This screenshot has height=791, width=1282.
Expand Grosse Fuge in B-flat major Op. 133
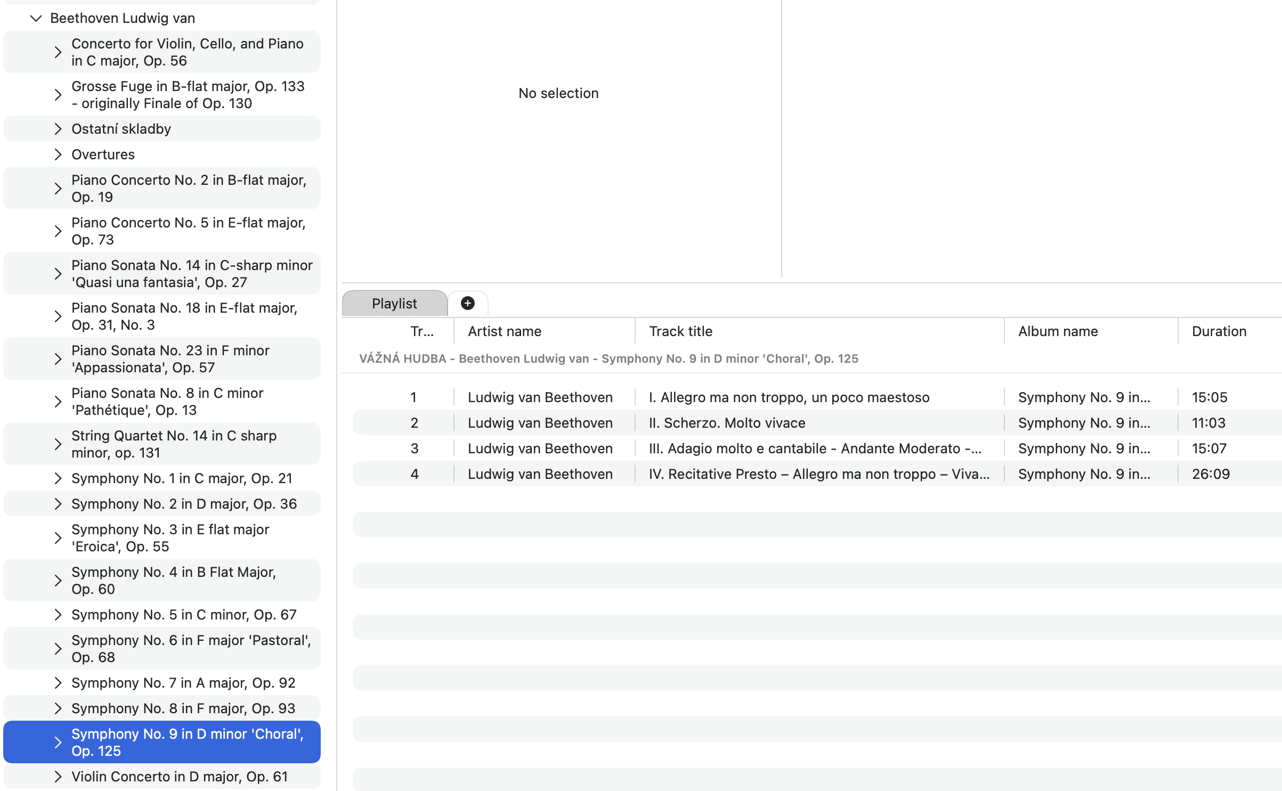coord(58,95)
